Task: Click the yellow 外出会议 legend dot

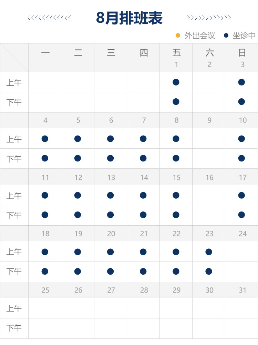Action: 178,35
